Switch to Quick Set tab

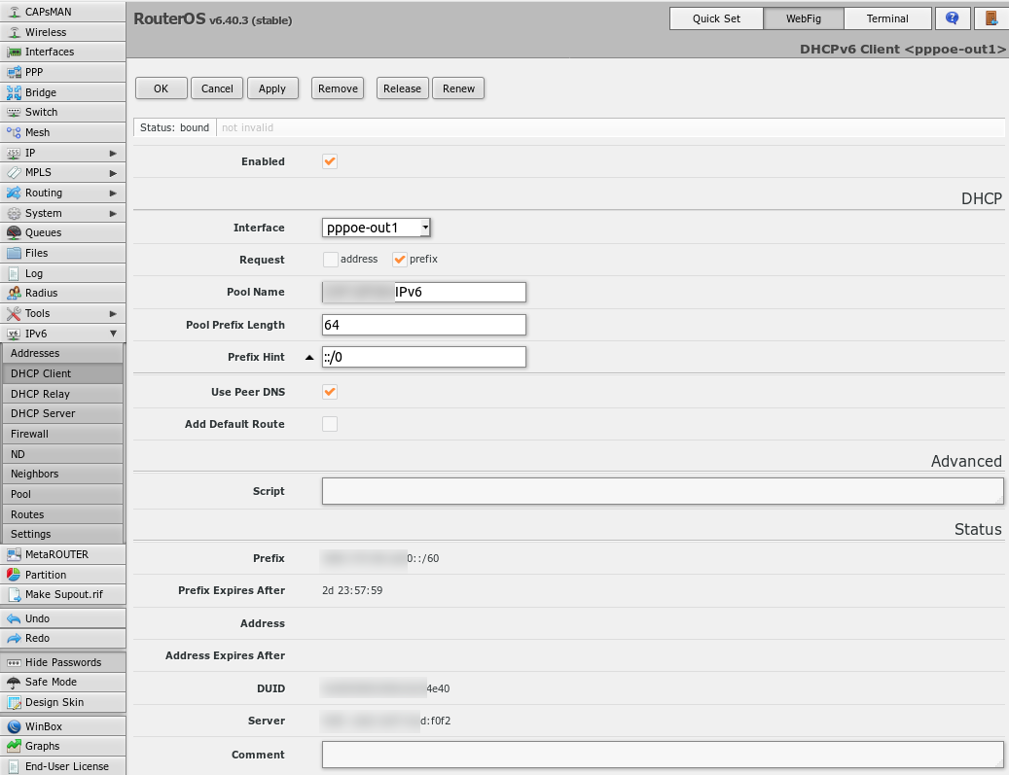point(716,18)
